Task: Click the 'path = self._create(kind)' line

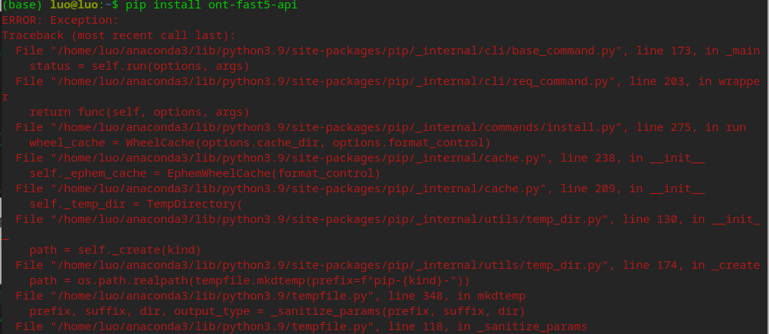Action: click(x=115, y=250)
